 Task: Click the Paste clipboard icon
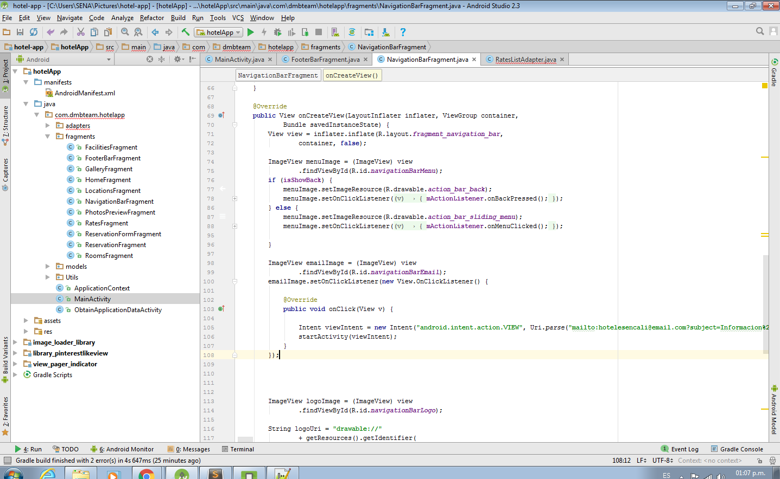108,32
